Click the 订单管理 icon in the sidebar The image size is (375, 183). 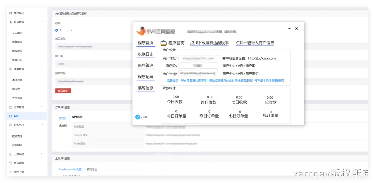click(x=11, y=107)
